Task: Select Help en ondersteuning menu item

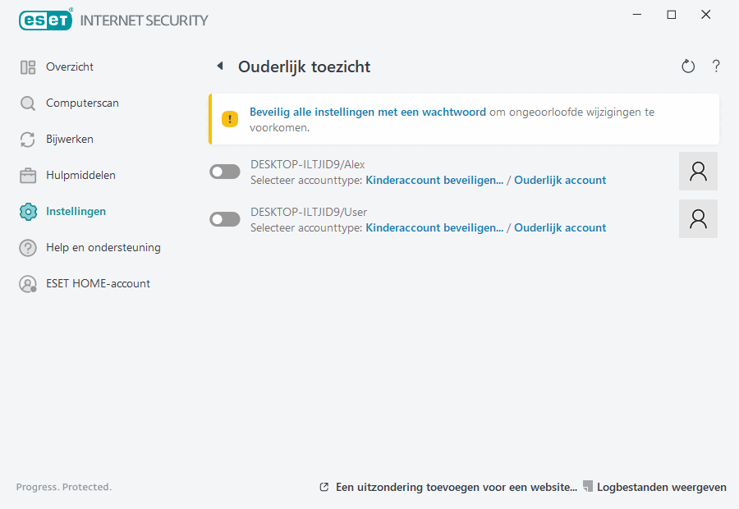Action: (103, 248)
